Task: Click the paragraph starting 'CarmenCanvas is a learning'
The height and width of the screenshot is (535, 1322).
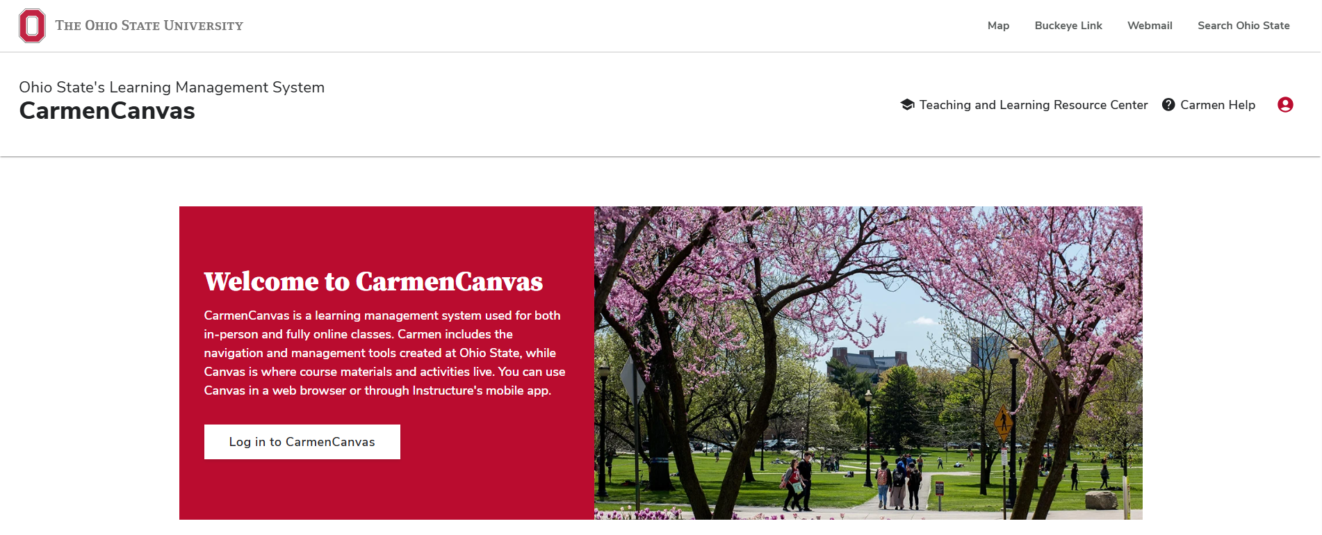Action: (384, 353)
